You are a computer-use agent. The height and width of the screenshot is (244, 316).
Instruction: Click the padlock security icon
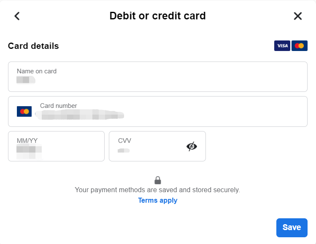coord(157,180)
